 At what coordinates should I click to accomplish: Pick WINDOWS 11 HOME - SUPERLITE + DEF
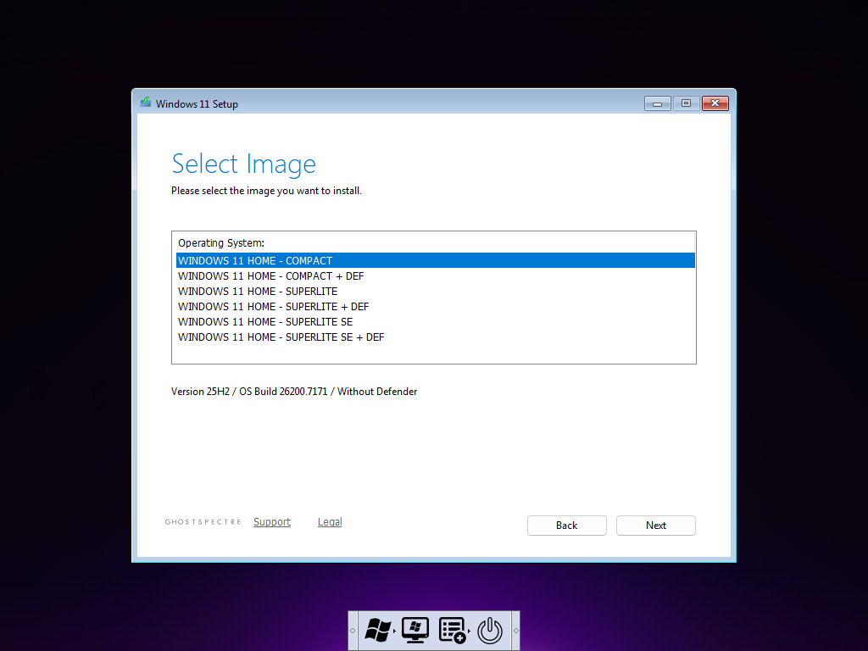(x=435, y=307)
